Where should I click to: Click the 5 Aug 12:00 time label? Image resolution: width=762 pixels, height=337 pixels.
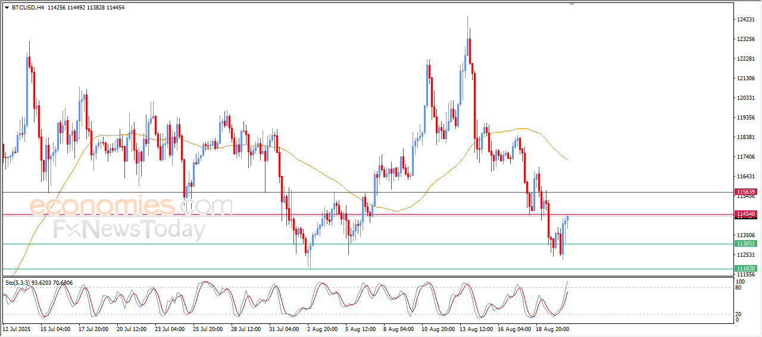pos(360,328)
